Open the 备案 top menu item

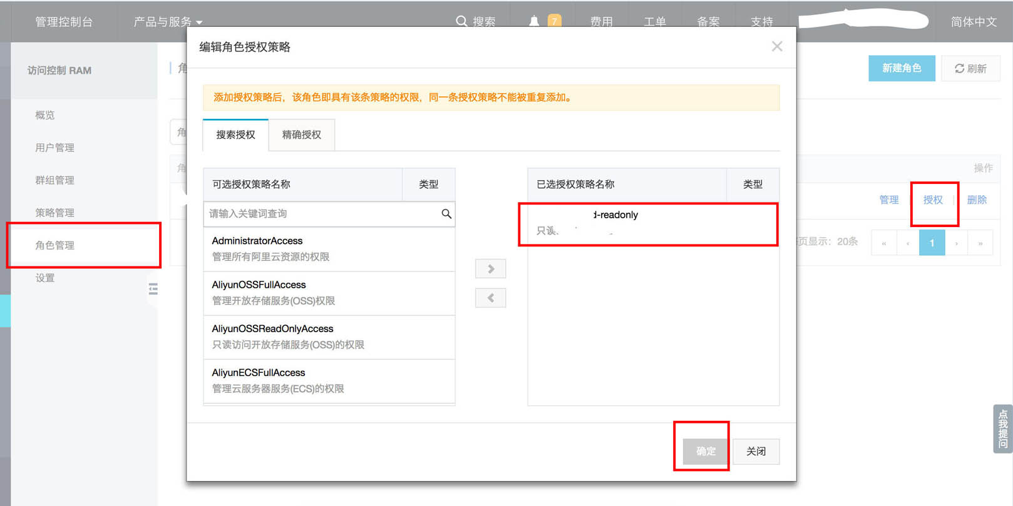click(x=708, y=22)
